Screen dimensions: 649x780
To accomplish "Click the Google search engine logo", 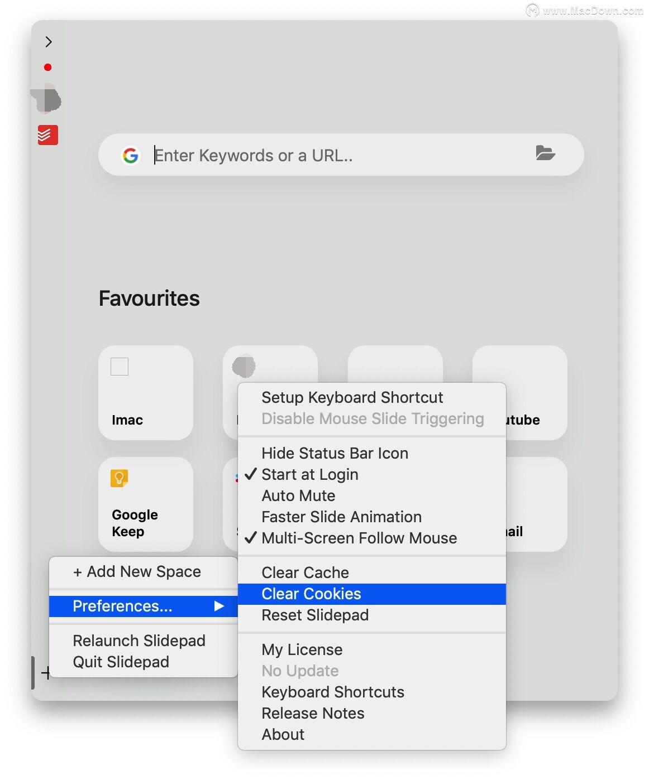I will tap(131, 155).
